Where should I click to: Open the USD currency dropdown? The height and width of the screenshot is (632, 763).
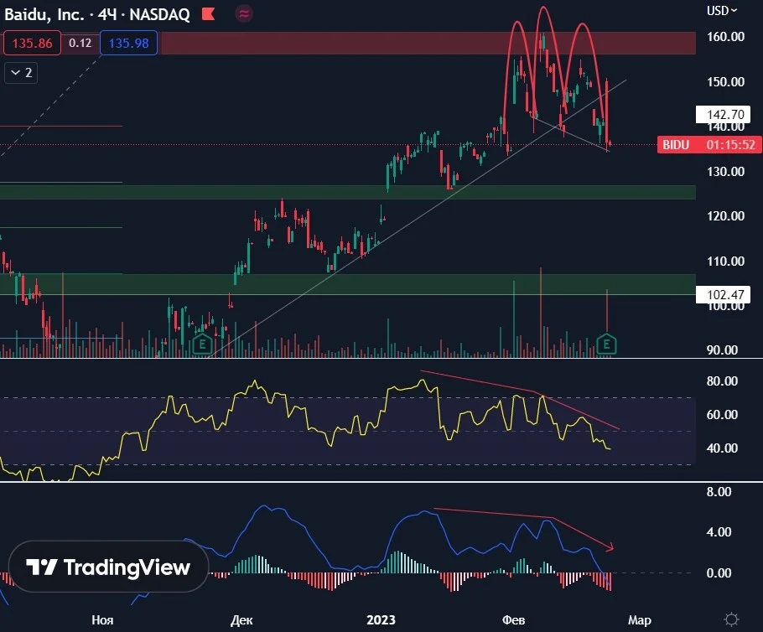pyautogui.click(x=722, y=11)
